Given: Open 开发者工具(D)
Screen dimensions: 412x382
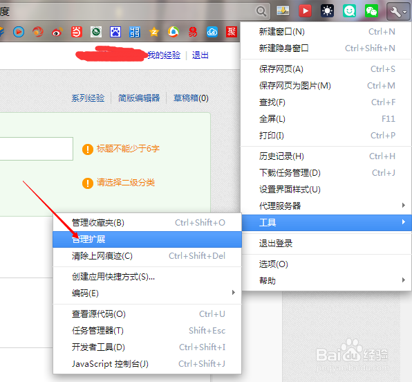Looking at the screenshot, I should point(147,347).
